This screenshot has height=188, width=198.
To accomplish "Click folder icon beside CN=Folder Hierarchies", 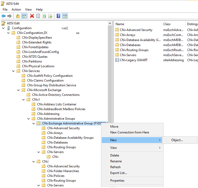I will click(43, 171).
